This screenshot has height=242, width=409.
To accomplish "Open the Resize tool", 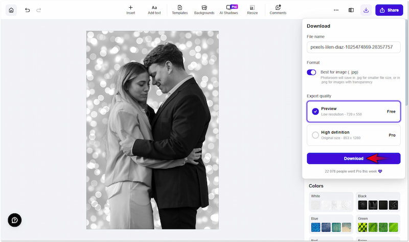I will [252, 10].
